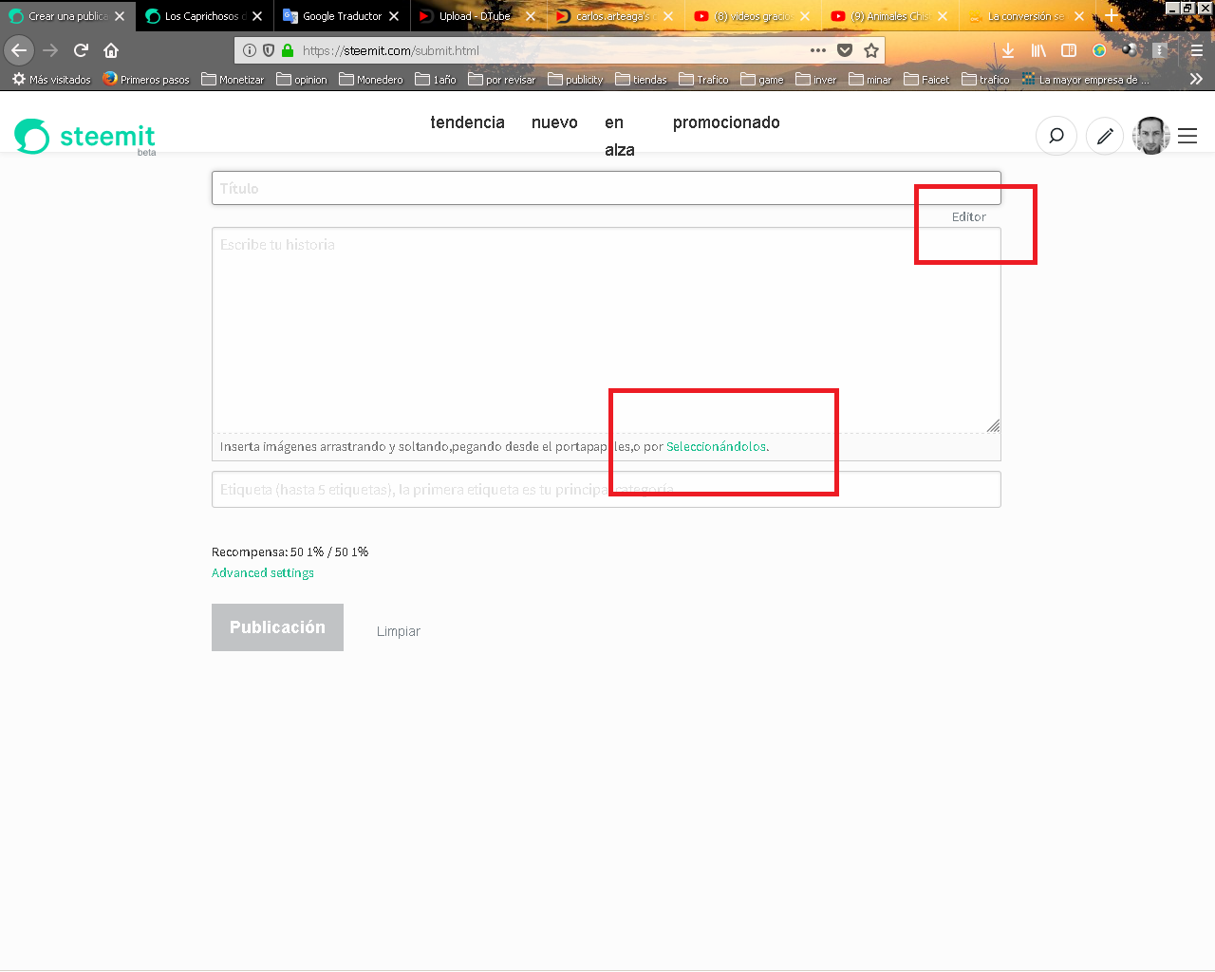The height and width of the screenshot is (972, 1215).
Task: Open the 'Trafico' bookmarks folder
Action: click(x=703, y=79)
